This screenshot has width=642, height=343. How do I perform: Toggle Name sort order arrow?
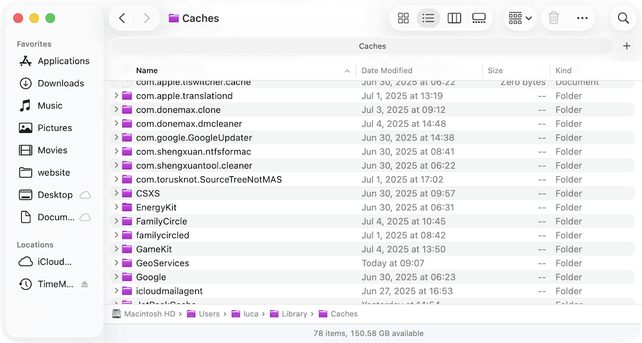coord(347,71)
